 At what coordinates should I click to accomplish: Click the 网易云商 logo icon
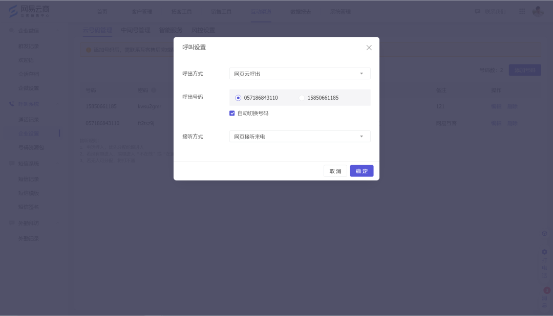tap(14, 10)
